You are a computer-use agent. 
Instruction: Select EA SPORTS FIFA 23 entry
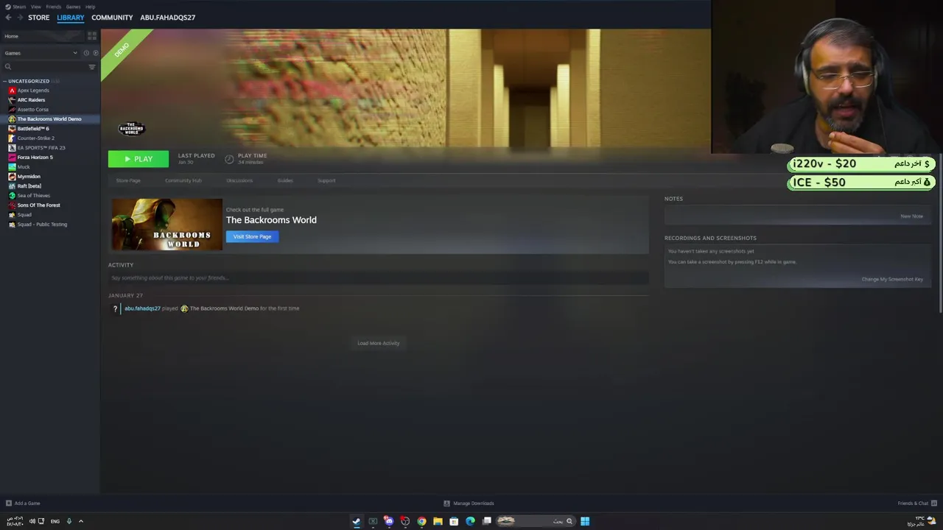pos(41,148)
